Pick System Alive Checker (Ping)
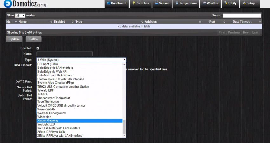Screen dimensions: 270x143 79,83
